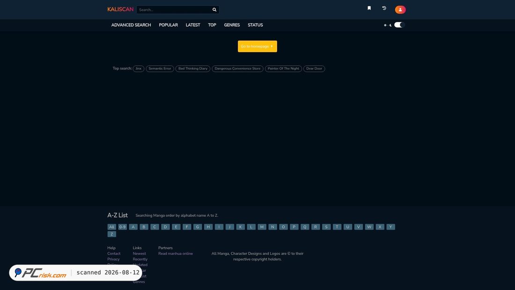Screen dimensions: 515x290
Task: Select the Semantic Error search tag
Action: pyautogui.click(x=160, y=69)
